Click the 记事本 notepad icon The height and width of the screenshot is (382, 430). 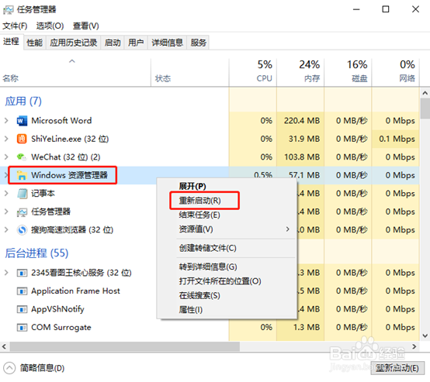[x=22, y=194]
